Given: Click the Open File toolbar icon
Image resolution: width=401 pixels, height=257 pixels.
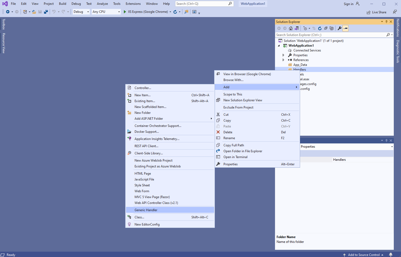Looking at the screenshot, I should [34, 12].
